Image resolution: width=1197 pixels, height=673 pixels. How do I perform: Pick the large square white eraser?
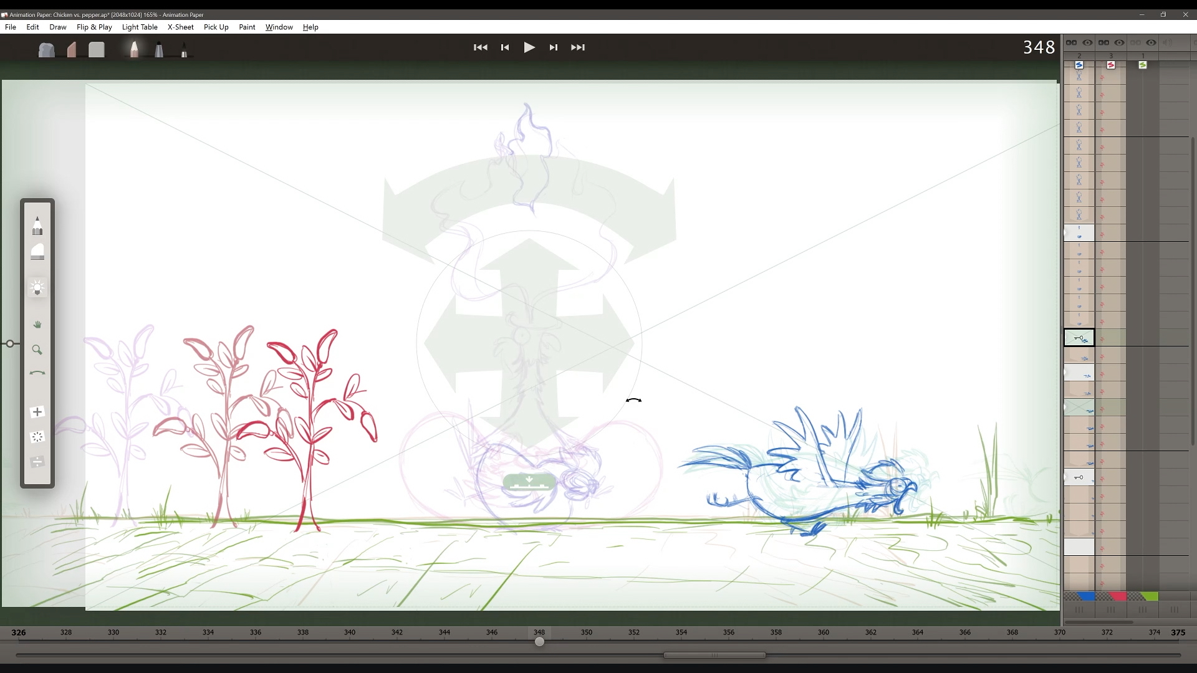point(97,50)
